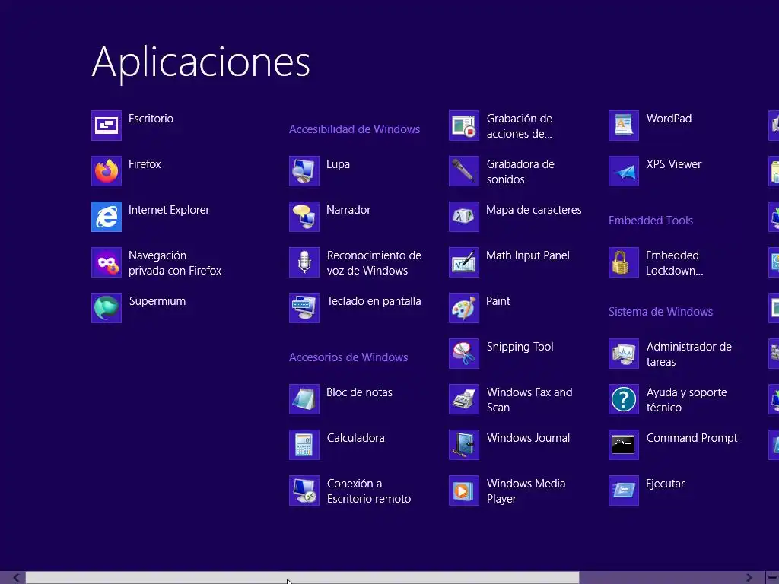Open the Math Input Panel icon
This screenshot has height=584, width=779.
(x=464, y=262)
